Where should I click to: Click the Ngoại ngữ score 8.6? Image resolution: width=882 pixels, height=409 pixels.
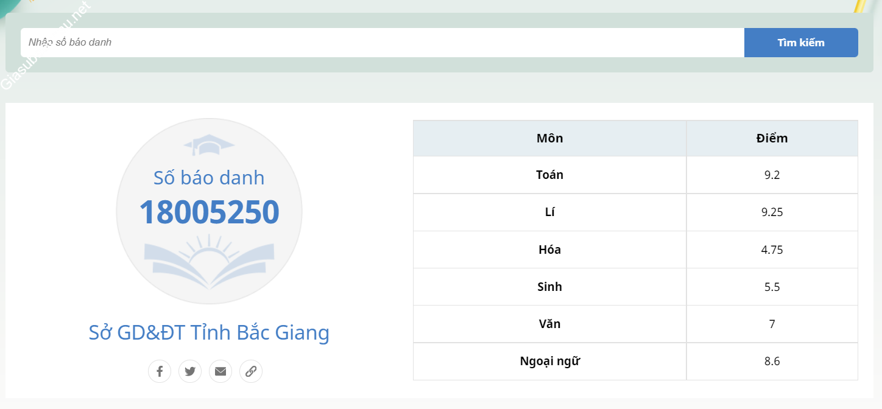tap(772, 361)
